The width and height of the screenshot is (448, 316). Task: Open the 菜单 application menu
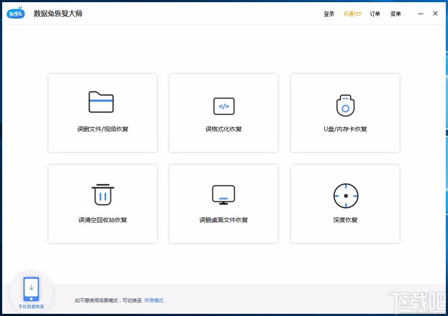(x=395, y=13)
